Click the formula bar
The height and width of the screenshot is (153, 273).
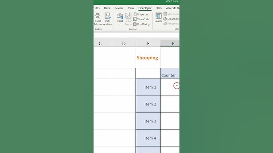coord(136,35)
